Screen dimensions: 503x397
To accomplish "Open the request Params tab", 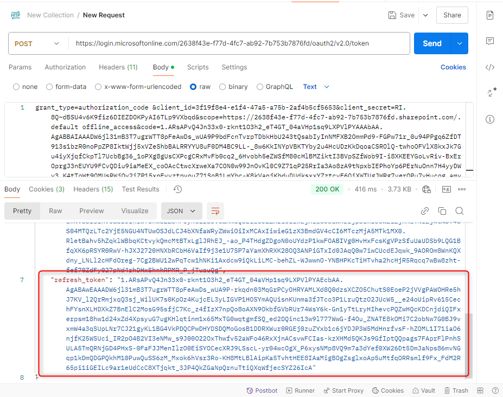I will pos(20,67).
